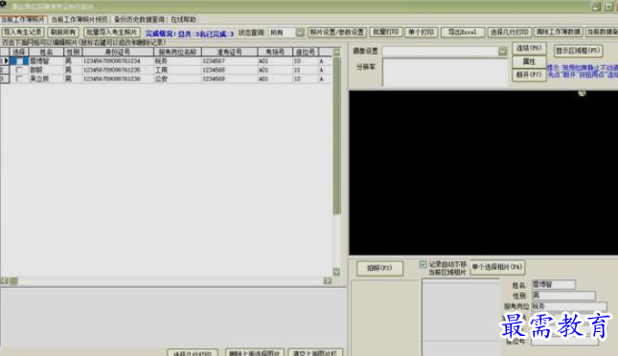Select the 1234569 exam number cell
618x356 pixels.
[x=229, y=78]
